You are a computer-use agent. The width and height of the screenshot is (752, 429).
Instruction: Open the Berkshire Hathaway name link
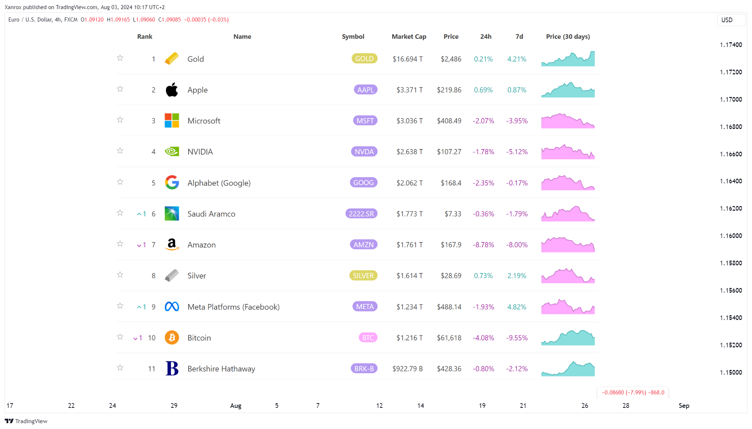[x=221, y=368]
